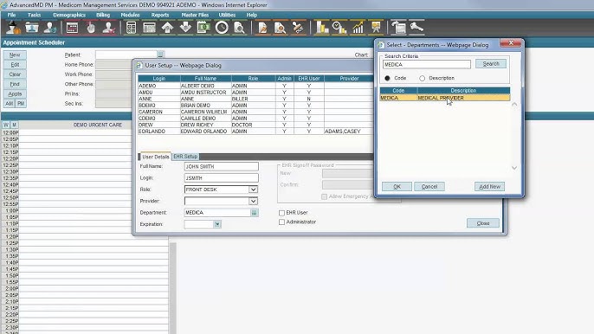Viewport: 594px width, 334px height.
Task: Expand the Provider dropdown
Action: click(x=253, y=201)
